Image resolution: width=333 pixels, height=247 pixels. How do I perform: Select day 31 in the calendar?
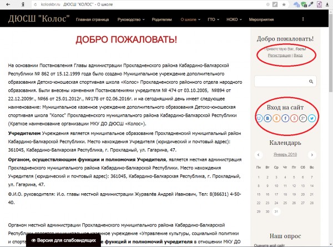pos(276,211)
